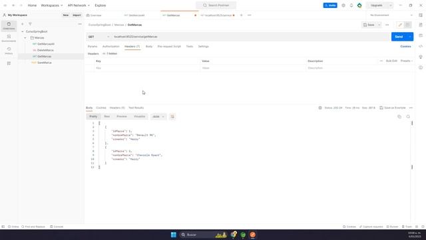426x240 pixels.
Task: Open the tab bar more options ellipsis
Action: pyautogui.click(x=250, y=15)
